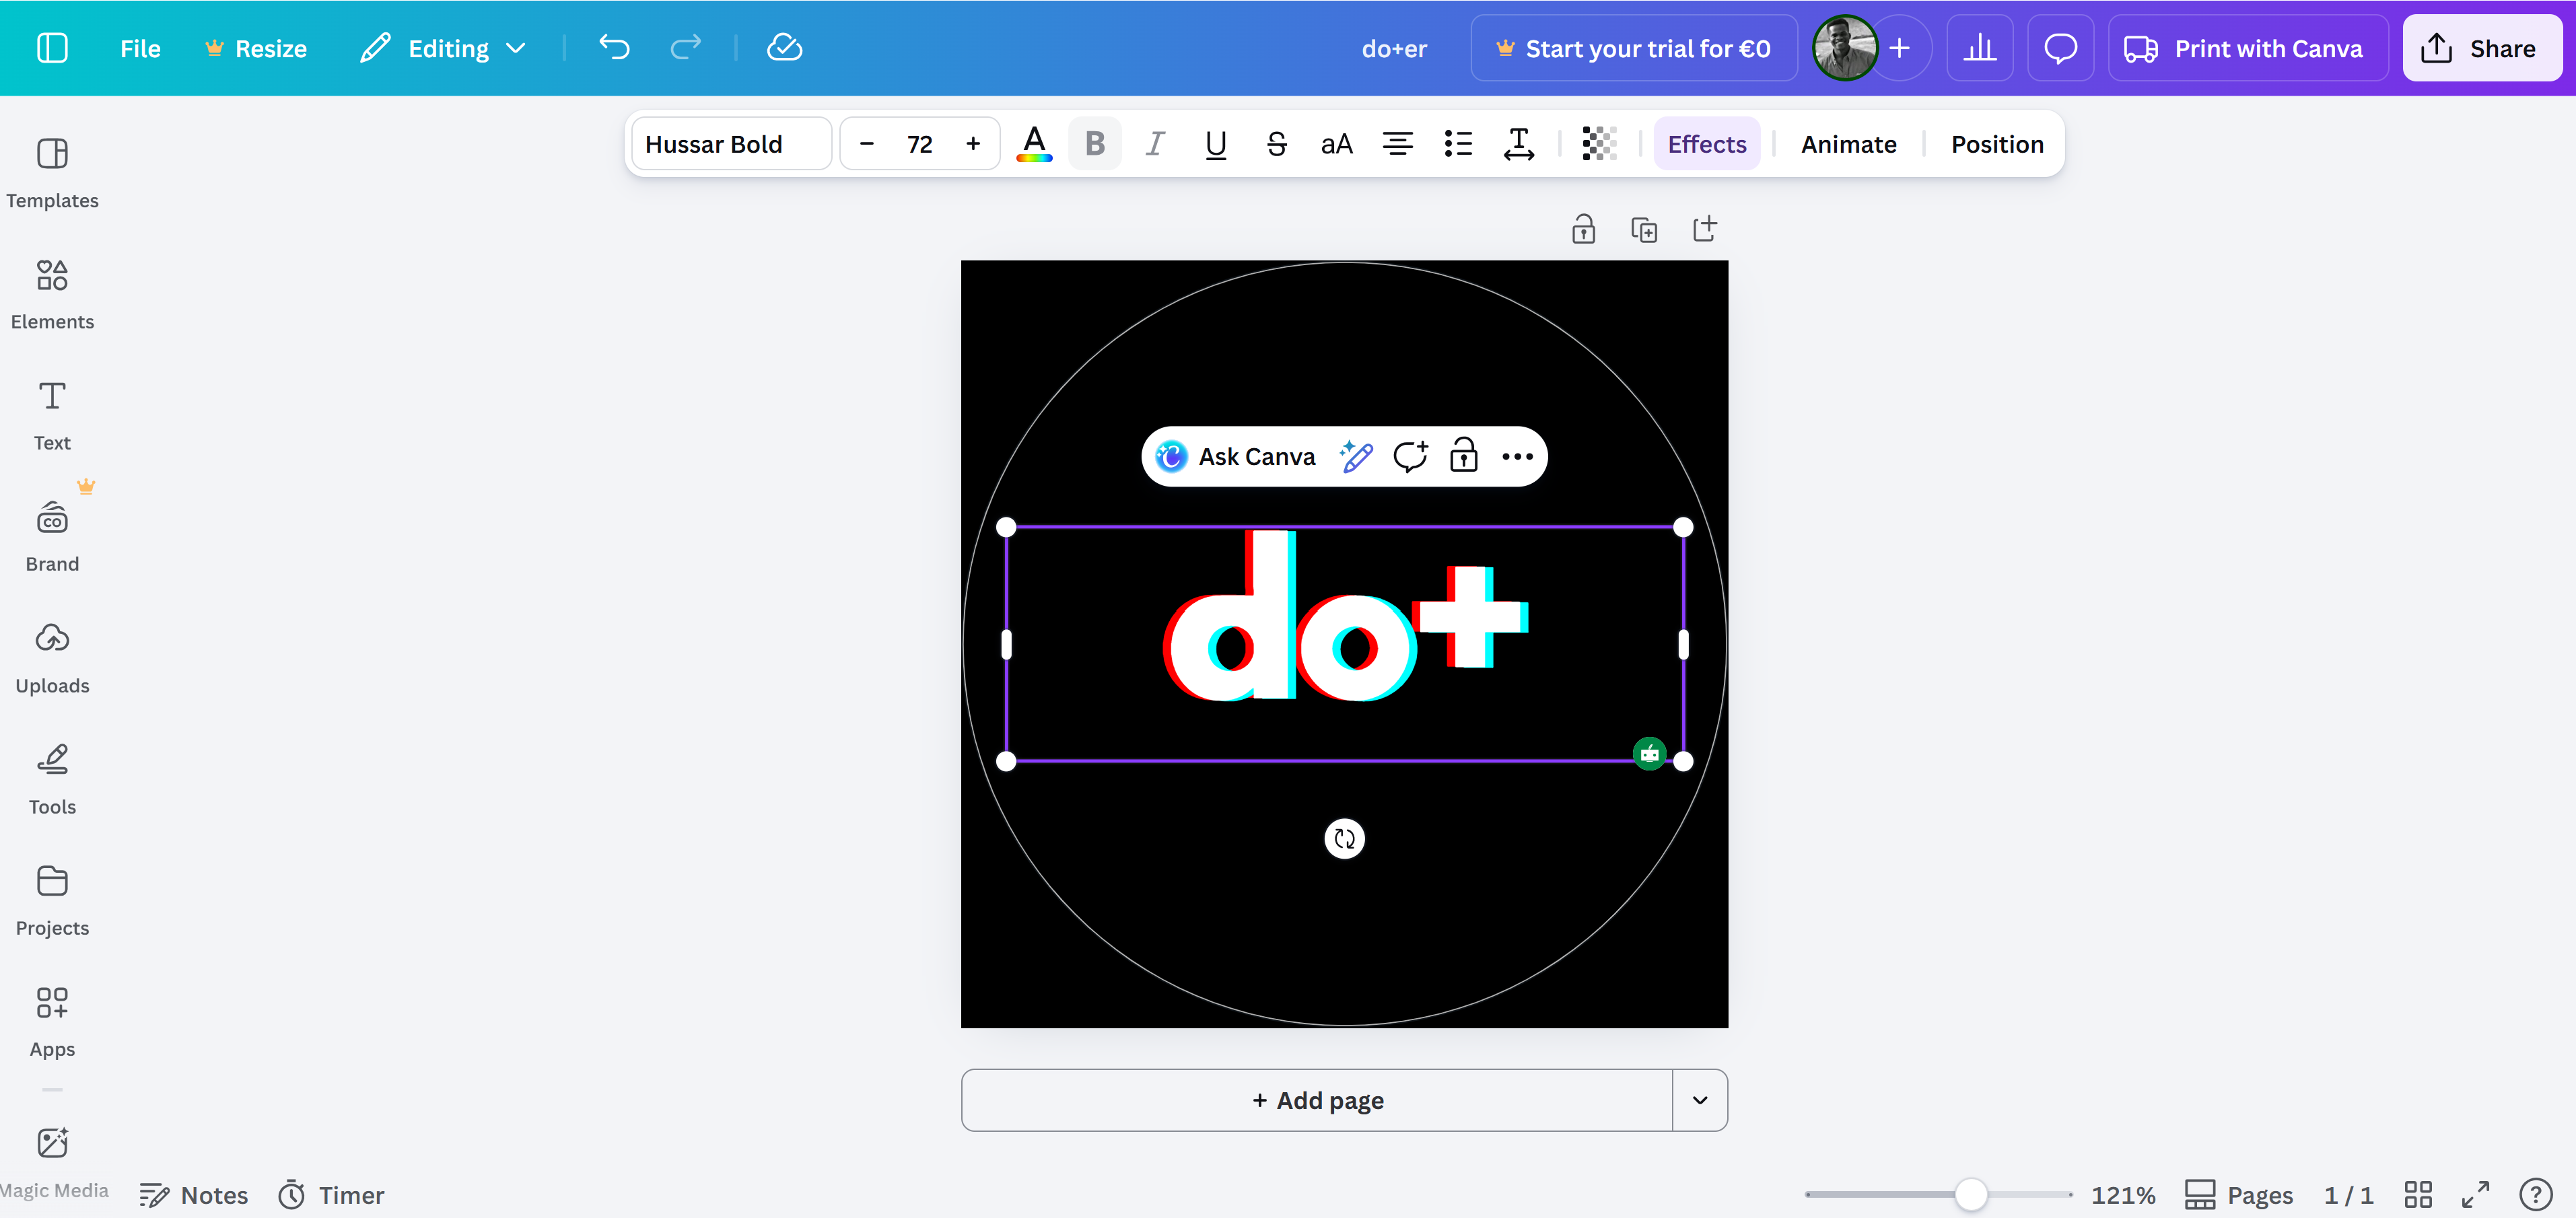
Task: Click the bulleted list icon
Action: pos(1458,143)
